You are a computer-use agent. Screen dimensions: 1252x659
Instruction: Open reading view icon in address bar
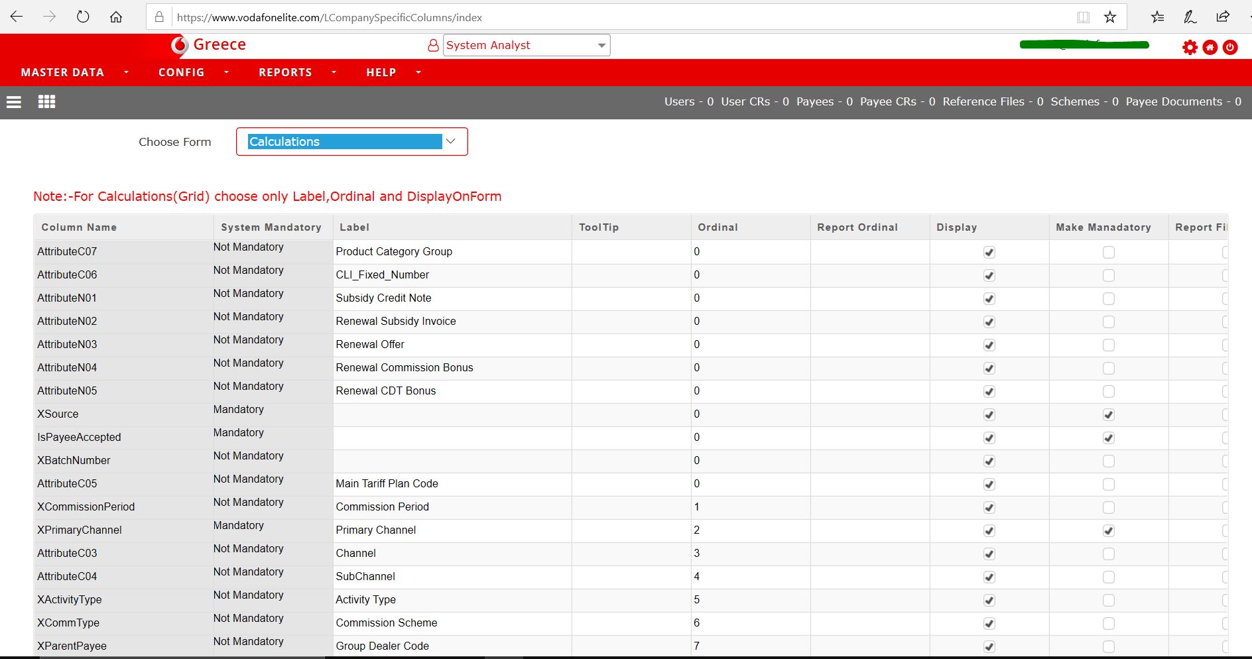click(1083, 17)
